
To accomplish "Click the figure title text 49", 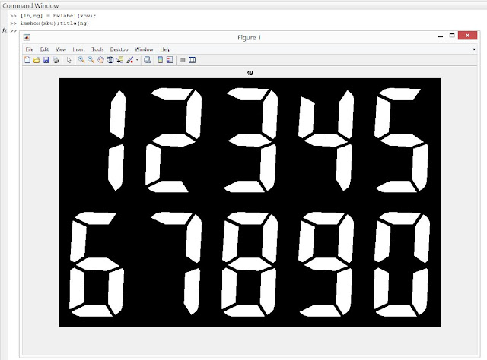I will pos(250,73).
